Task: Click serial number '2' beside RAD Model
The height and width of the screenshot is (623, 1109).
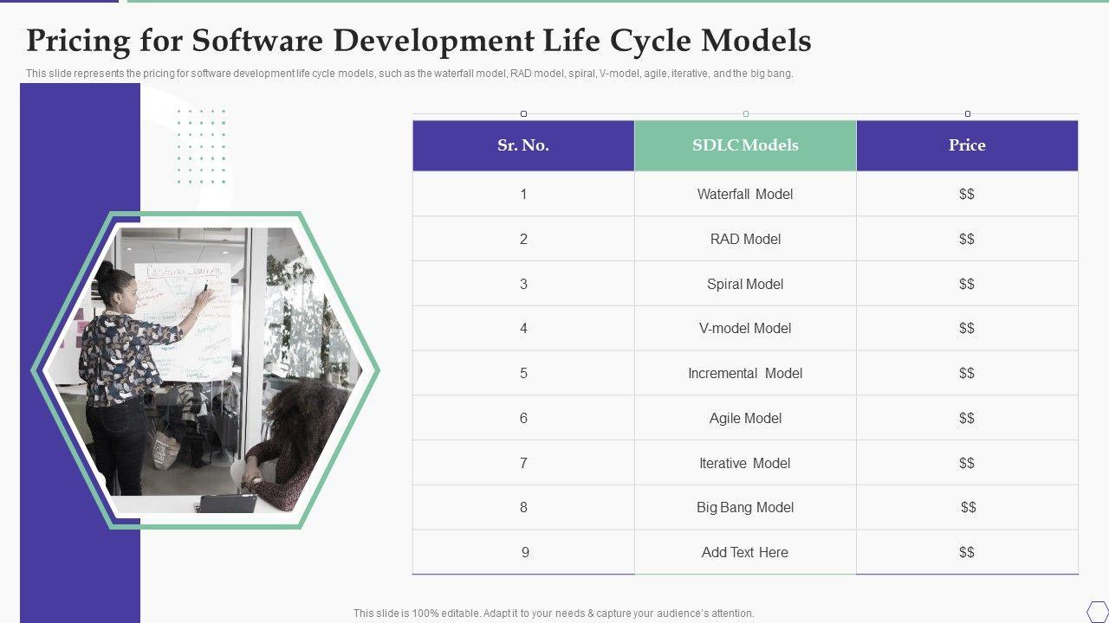Action: pos(523,239)
